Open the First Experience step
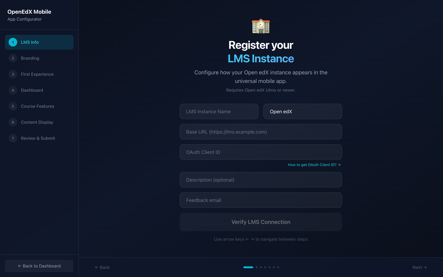 [x=39, y=74]
